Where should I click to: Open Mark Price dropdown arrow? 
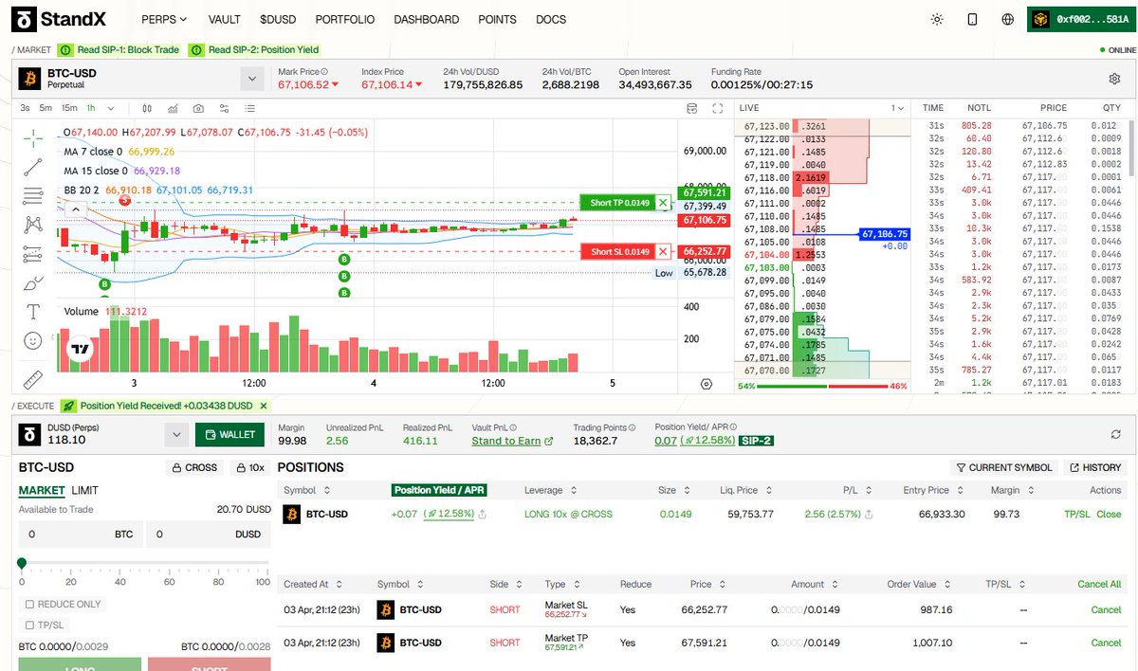click(336, 85)
